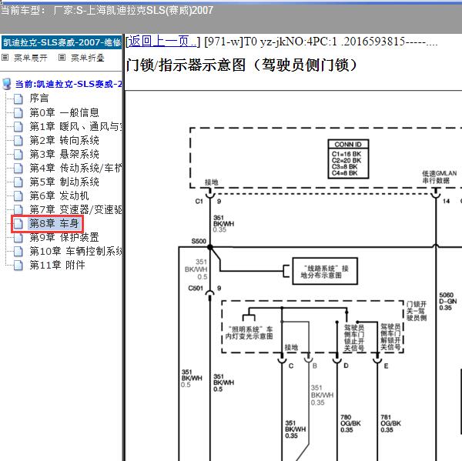Click root node 当前:凯迪拉克-SLS赛威
This screenshot has width=462, height=461.
[x=69, y=84]
